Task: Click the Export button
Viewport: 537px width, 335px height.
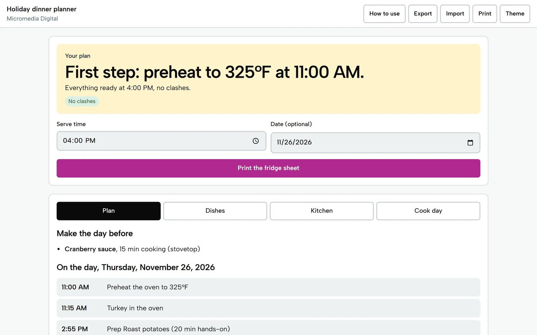Action: 423,14
